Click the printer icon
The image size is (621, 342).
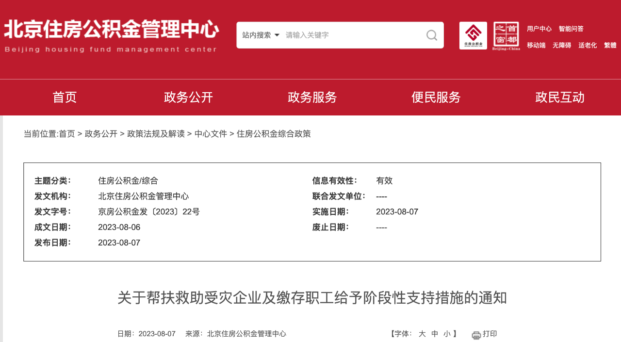[x=476, y=335]
